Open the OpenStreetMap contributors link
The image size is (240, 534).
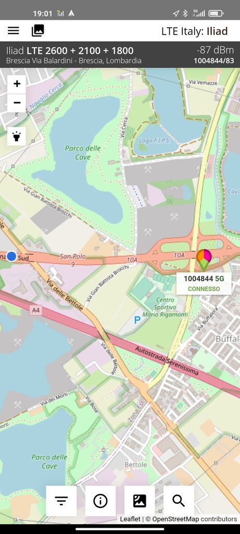[195, 519]
